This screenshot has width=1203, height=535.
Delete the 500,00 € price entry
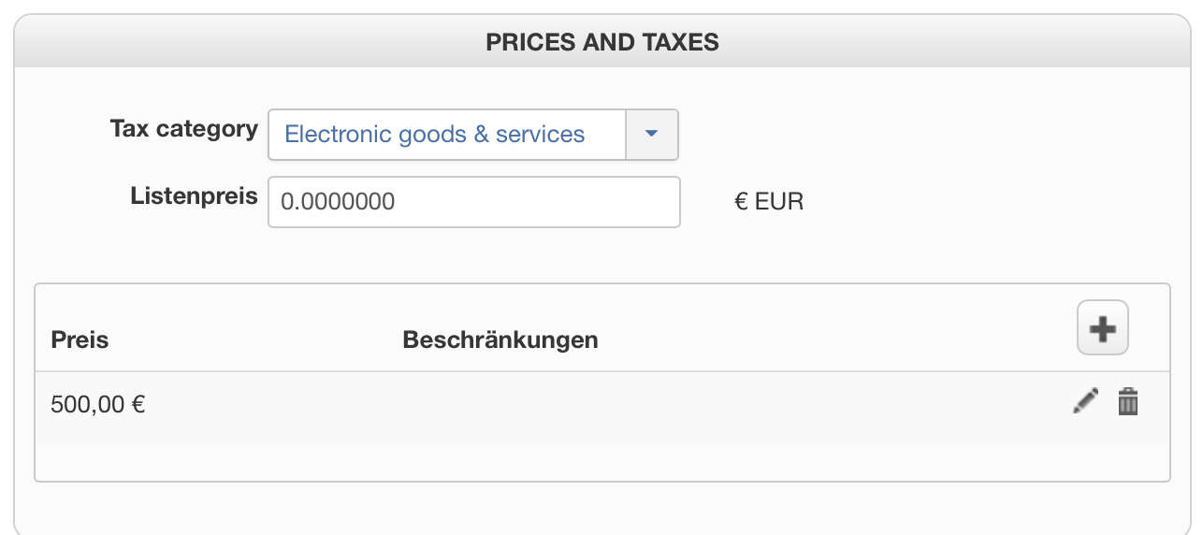(x=1128, y=402)
